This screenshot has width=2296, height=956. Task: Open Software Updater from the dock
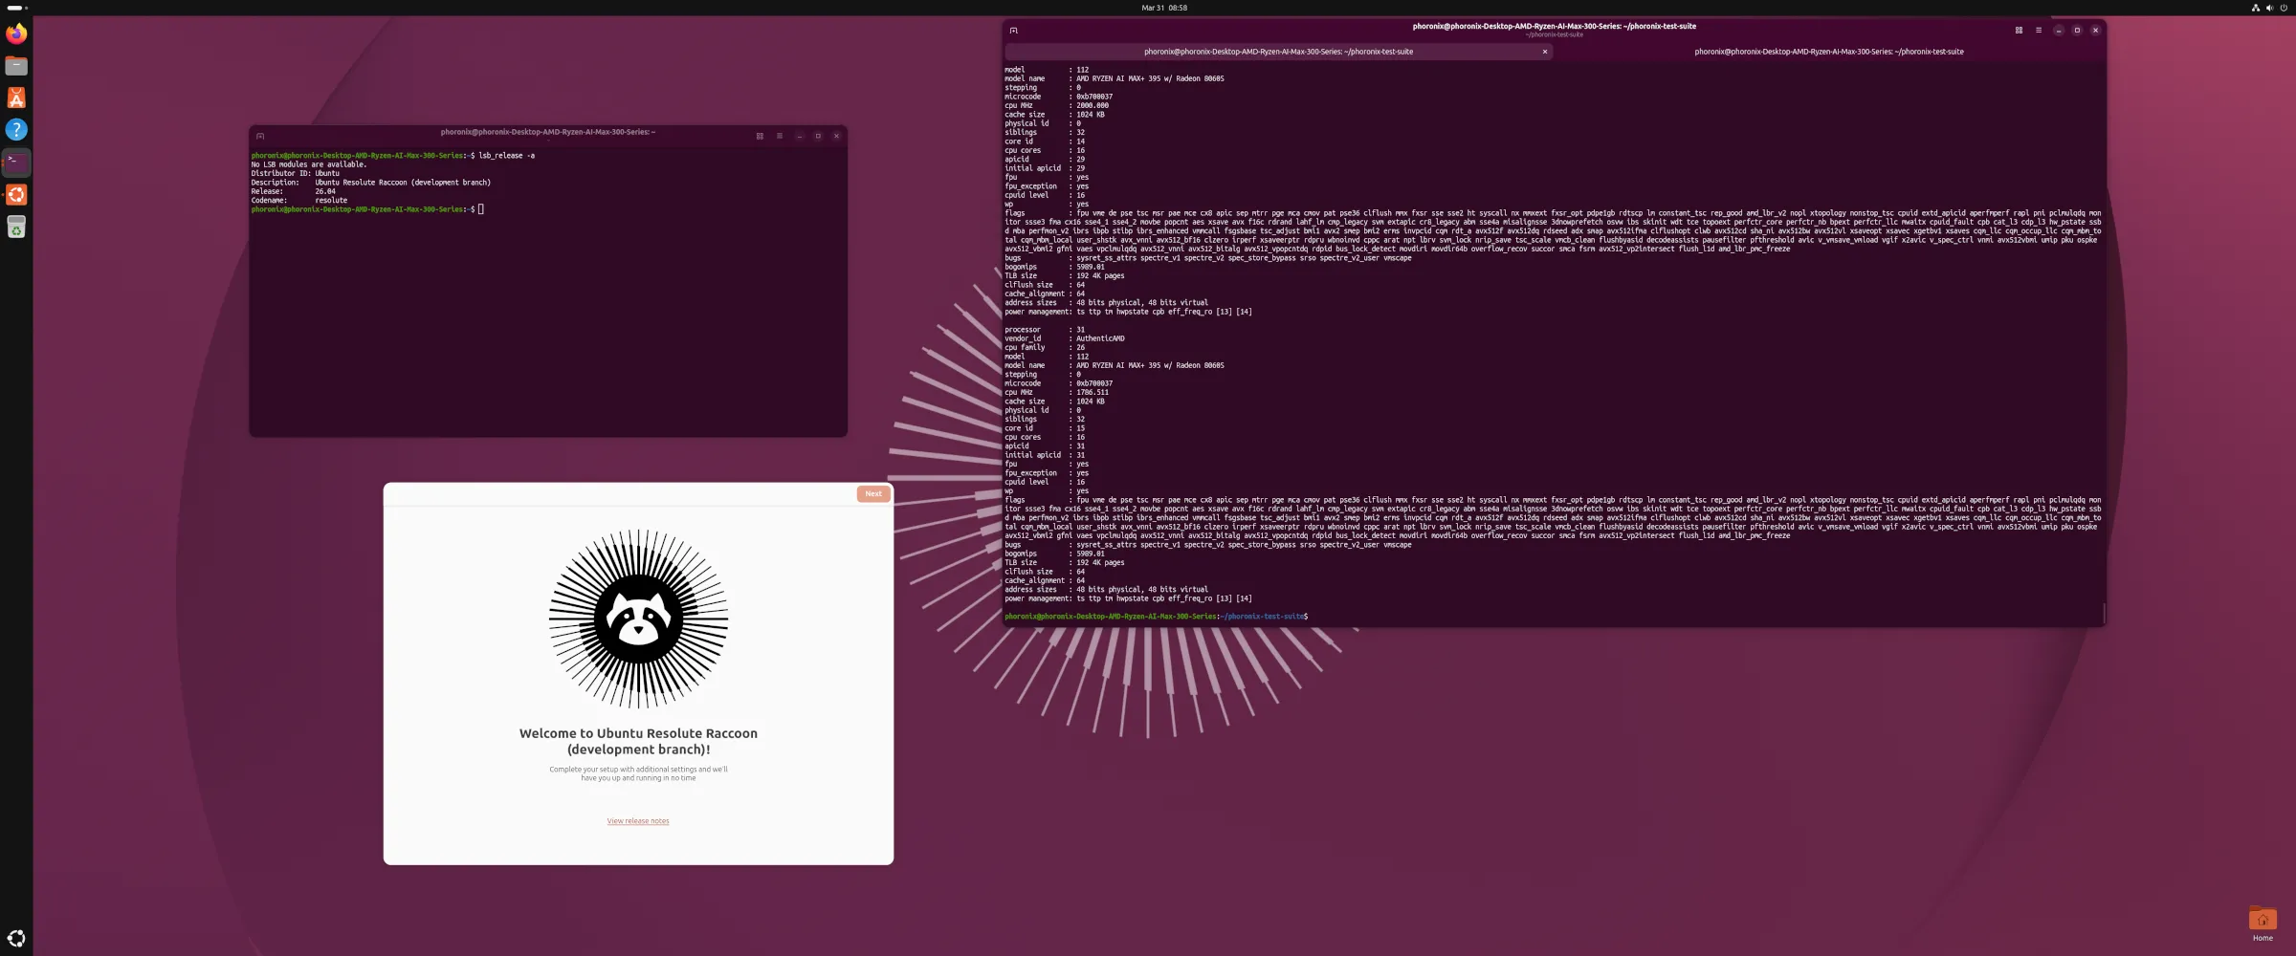pyautogui.click(x=16, y=195)
